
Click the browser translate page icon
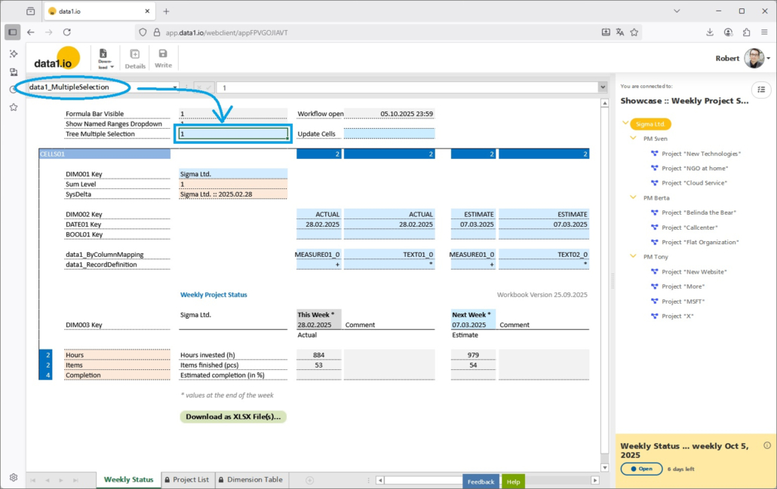pyautogui.click(x=620, y=32)
